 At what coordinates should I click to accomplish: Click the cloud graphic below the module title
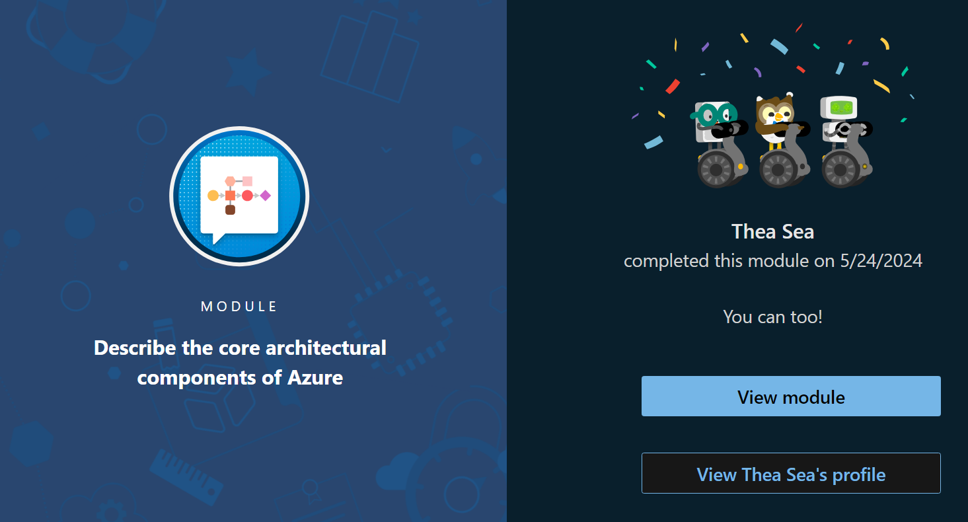pos(396,470)
